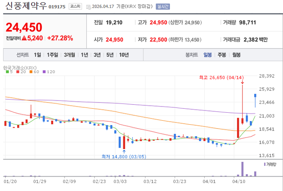Select the 일봉 daily candle chart
Image resolution: width=283 pixels, height=191 pixels.
pyautogui.click(x=207, y=55)
